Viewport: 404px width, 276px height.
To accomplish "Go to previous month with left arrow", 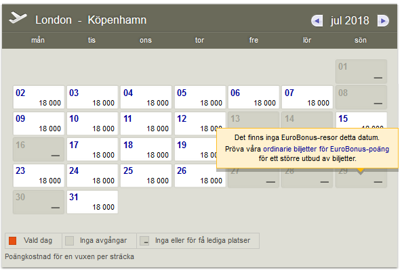I will (x=317, y=21).
